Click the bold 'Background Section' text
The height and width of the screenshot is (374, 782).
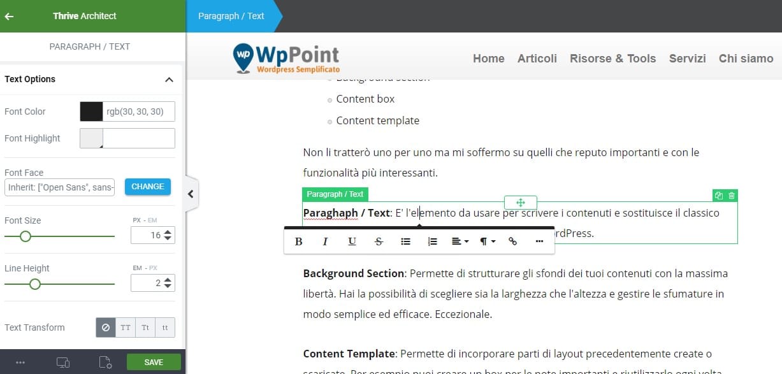point(354,273)
